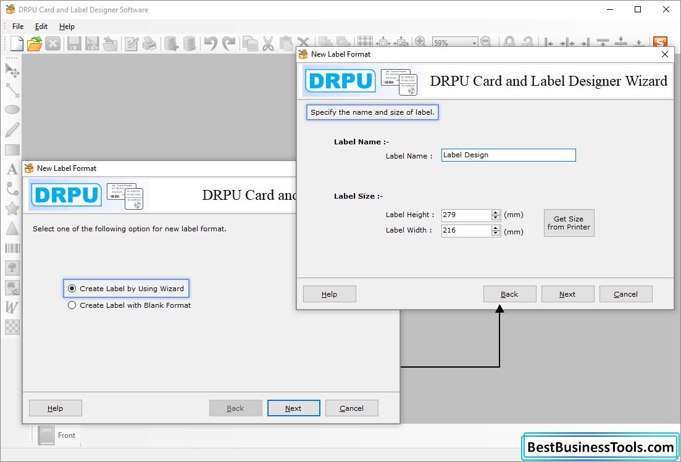The image size is (681, 462).
Task: Click the Print icon in toolbar
Action: coord(149,43)
